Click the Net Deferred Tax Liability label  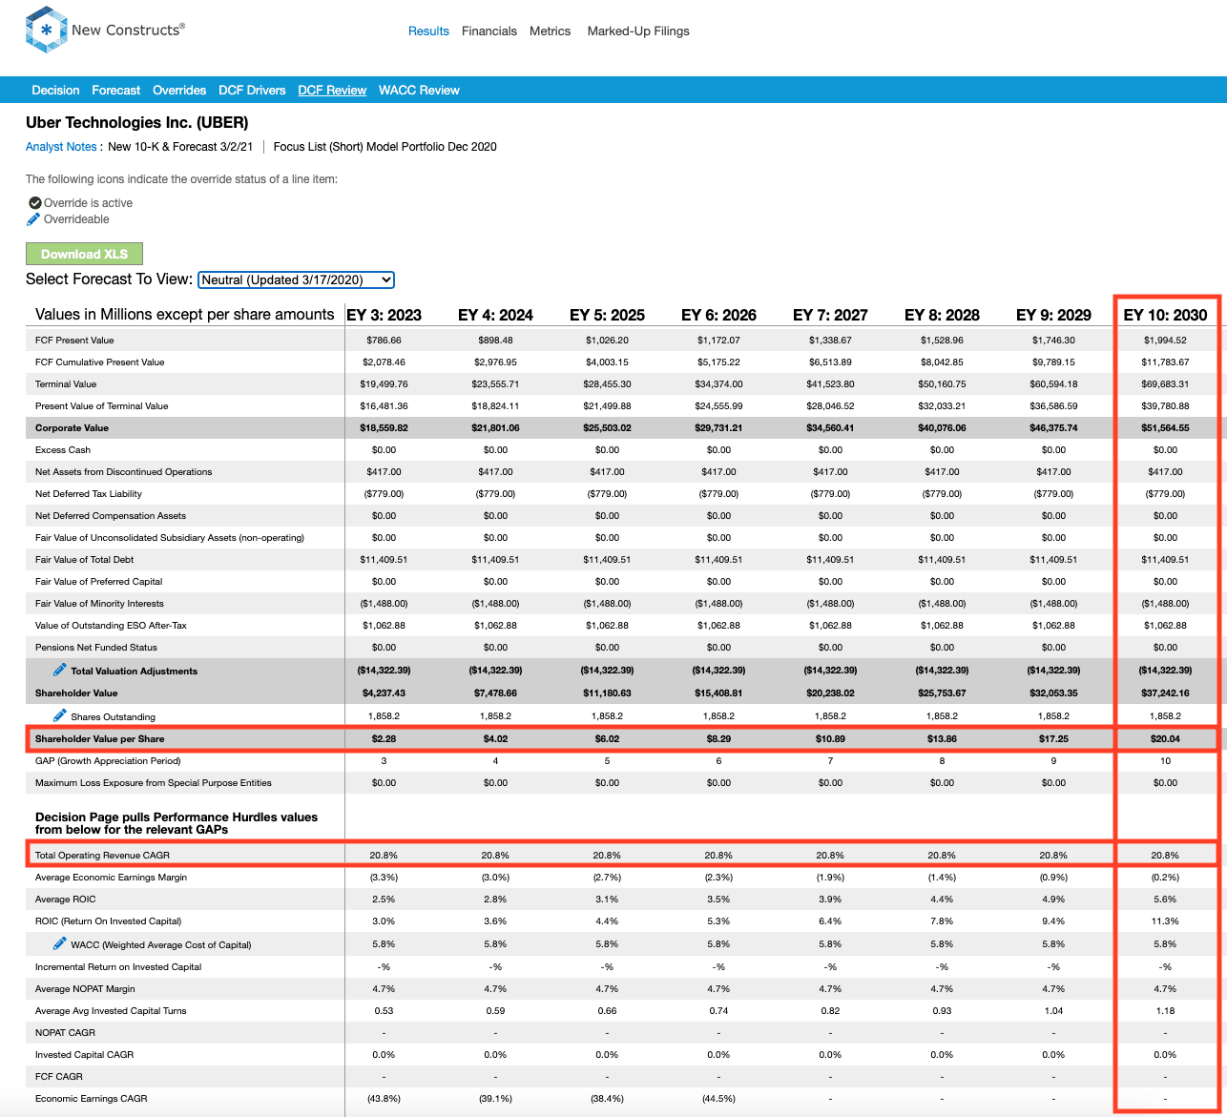(89, 494)
